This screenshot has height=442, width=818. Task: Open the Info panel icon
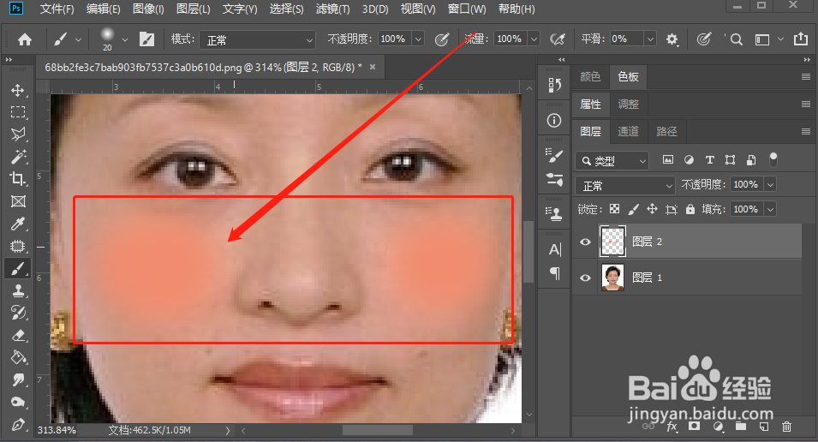[554, 121]
